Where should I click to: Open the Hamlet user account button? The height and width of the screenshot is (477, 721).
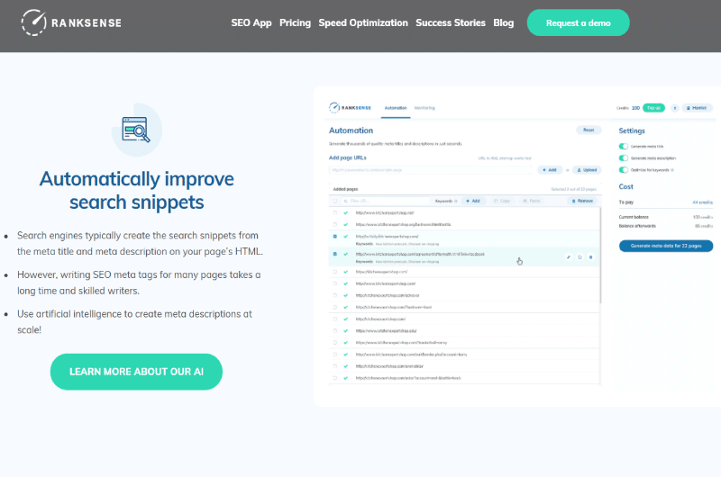coord(697,108)
